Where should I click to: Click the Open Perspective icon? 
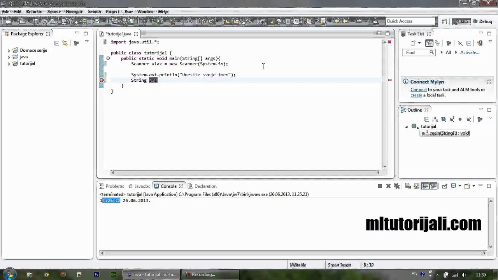pyautogui.click(x=445, y=21)
